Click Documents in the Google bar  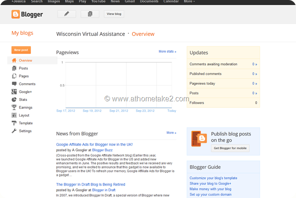pos(149,1)
